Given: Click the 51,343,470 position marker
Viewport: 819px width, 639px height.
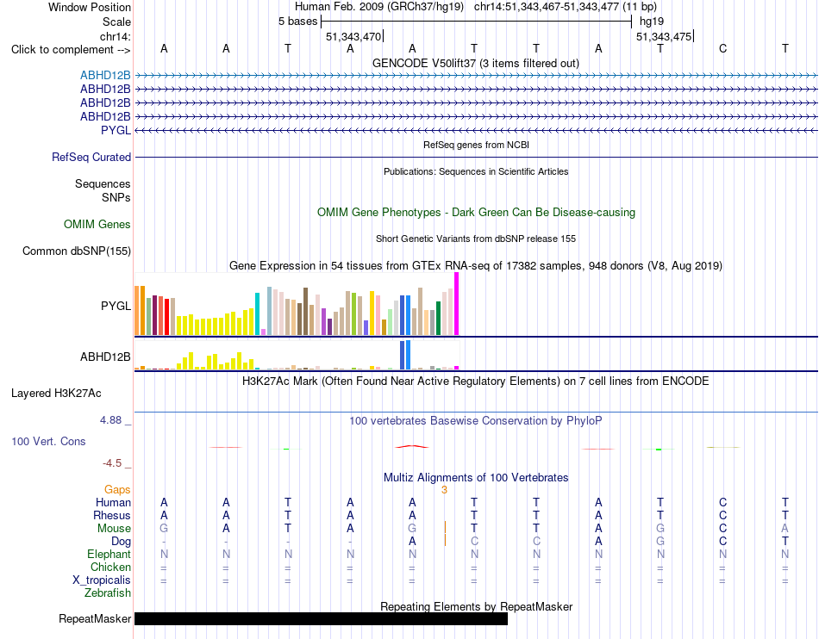Looking at the screenshot, I should tap(353, 36).
